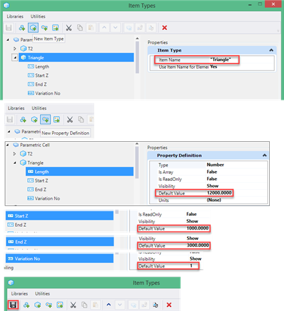
Task: Open the Libraries menu in top window
Action: [15, 16]
